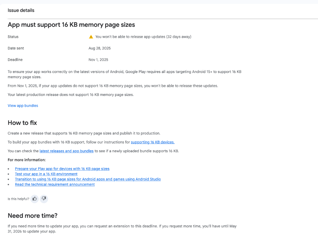
Task: Click the yellow warning triangle icon
Action: (x=91, y=37)
